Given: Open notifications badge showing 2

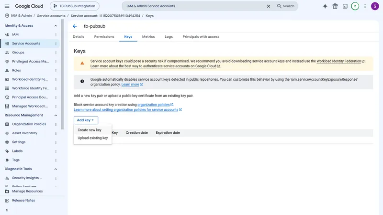Looking at the screenshot, I should point(355,6).
